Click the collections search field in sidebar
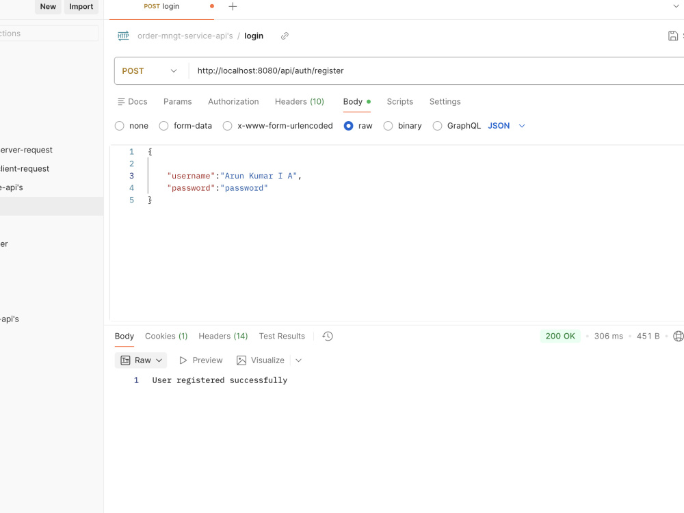Viewport: 684px width, 513px height. (49, 34)
